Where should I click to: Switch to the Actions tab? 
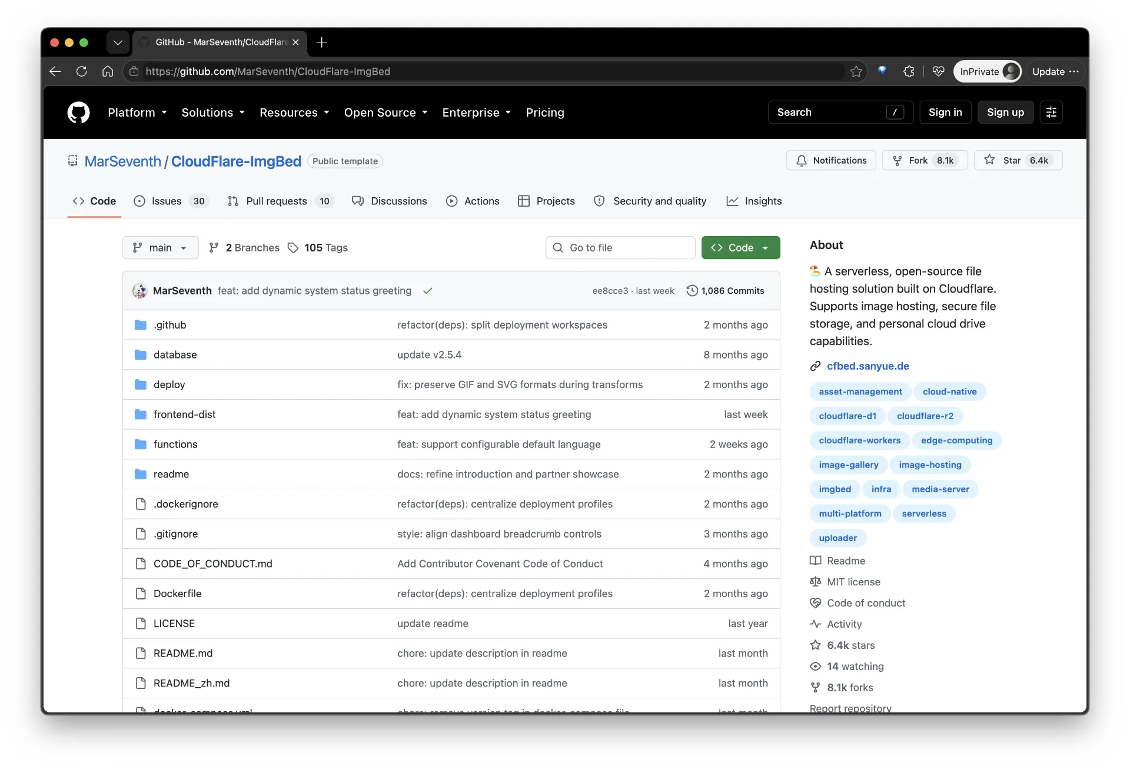pos(473,201)
